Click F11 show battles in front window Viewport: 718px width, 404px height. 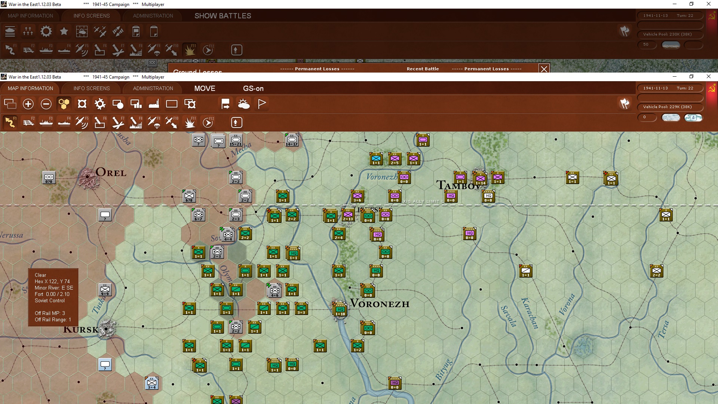pos(190,122)
